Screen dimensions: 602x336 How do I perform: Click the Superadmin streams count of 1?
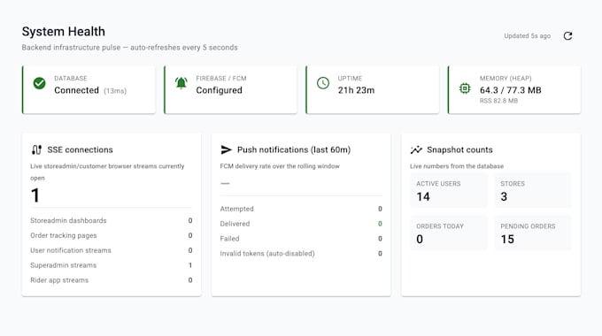click(190, 265)
